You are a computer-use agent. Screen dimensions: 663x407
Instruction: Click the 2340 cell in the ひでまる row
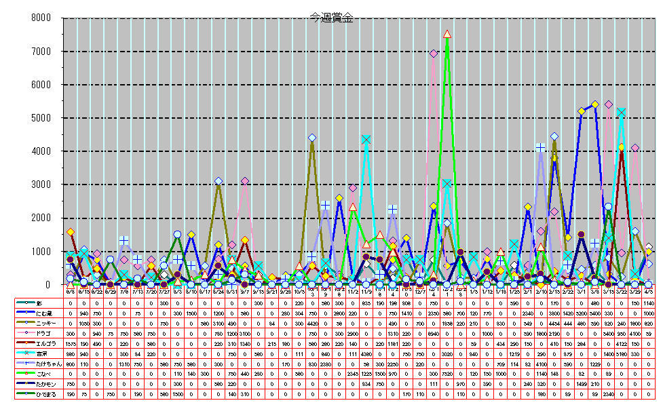(609, 394)
